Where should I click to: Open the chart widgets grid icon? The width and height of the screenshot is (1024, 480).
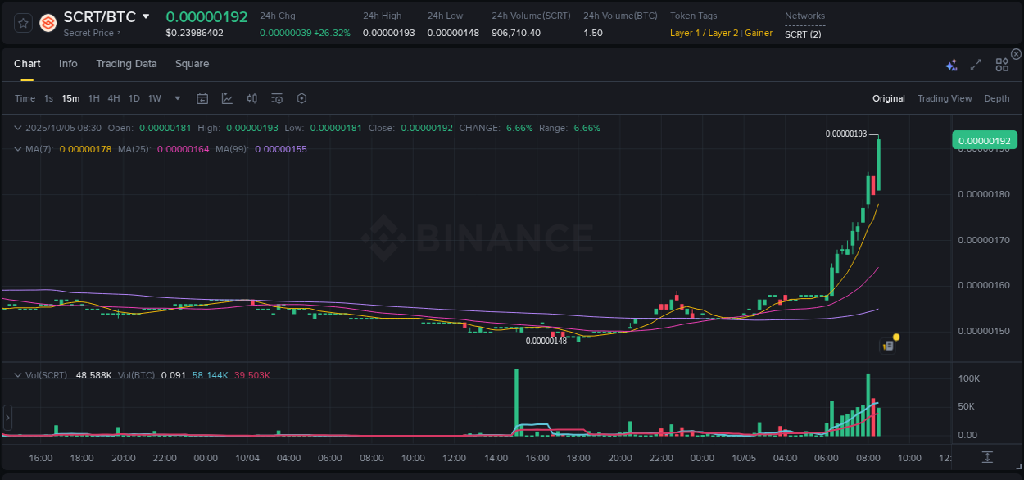pos(1001,64)
